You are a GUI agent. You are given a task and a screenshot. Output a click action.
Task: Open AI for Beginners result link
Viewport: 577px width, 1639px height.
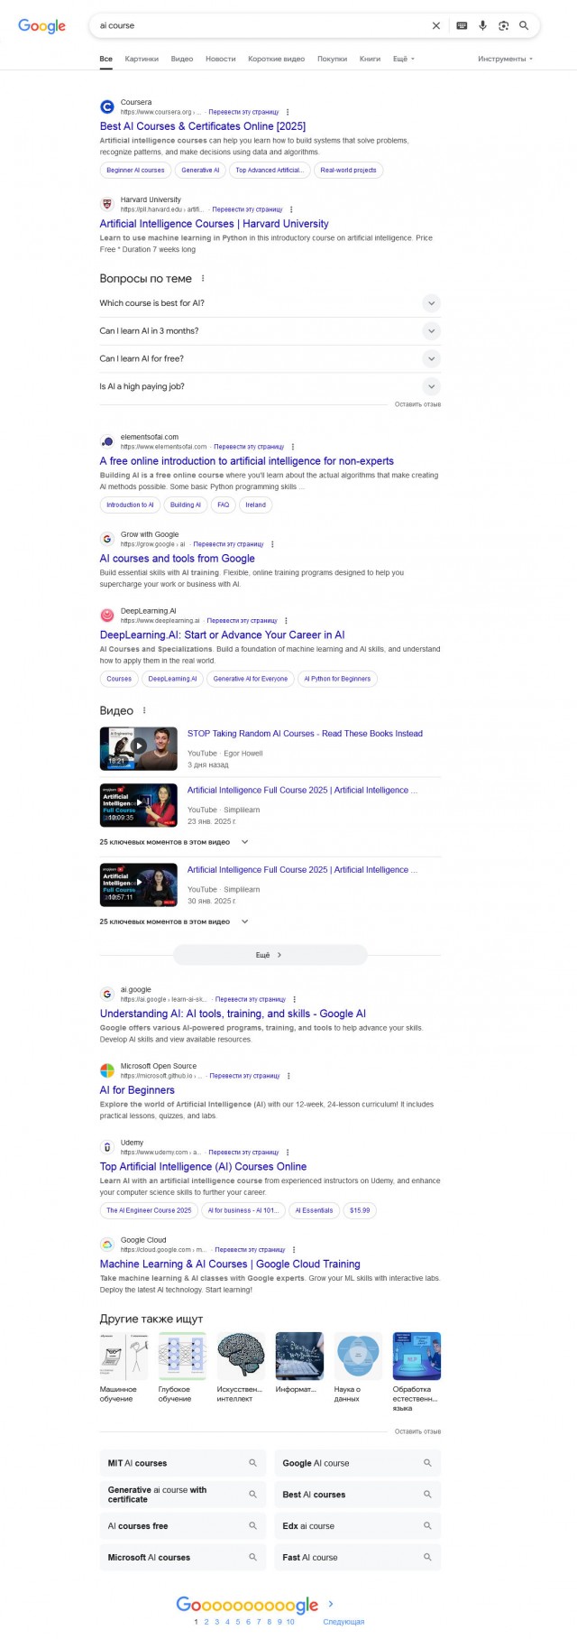point(137,1090)
